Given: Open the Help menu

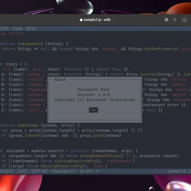Looking at the screenshot, I should (x=32, y=29).
